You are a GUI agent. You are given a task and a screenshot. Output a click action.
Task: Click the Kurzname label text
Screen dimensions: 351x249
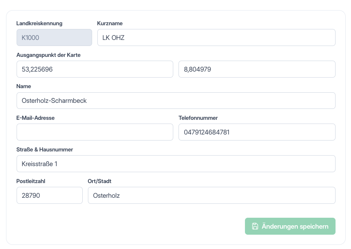(110, 23)
